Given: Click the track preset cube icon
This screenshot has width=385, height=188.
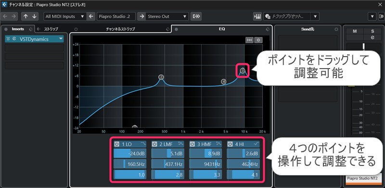Looking at the screenshot, I should coord(268,16).
